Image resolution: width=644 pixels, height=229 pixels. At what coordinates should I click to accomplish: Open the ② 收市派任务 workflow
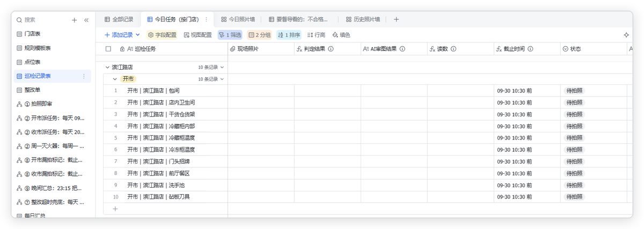click(x=52, y=132)
